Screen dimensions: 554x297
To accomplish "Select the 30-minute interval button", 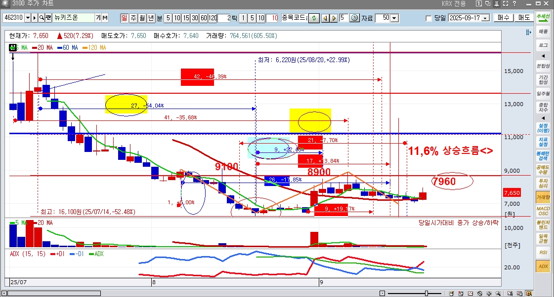I will 195,18.
